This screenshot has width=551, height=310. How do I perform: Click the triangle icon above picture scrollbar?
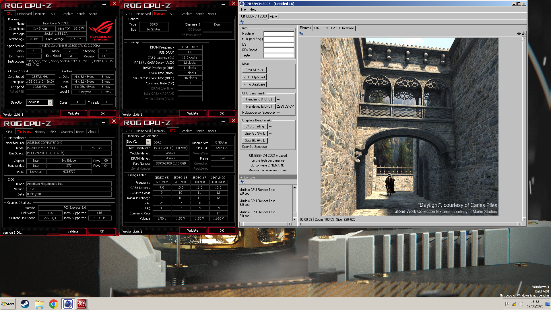(x=524, y=34)
